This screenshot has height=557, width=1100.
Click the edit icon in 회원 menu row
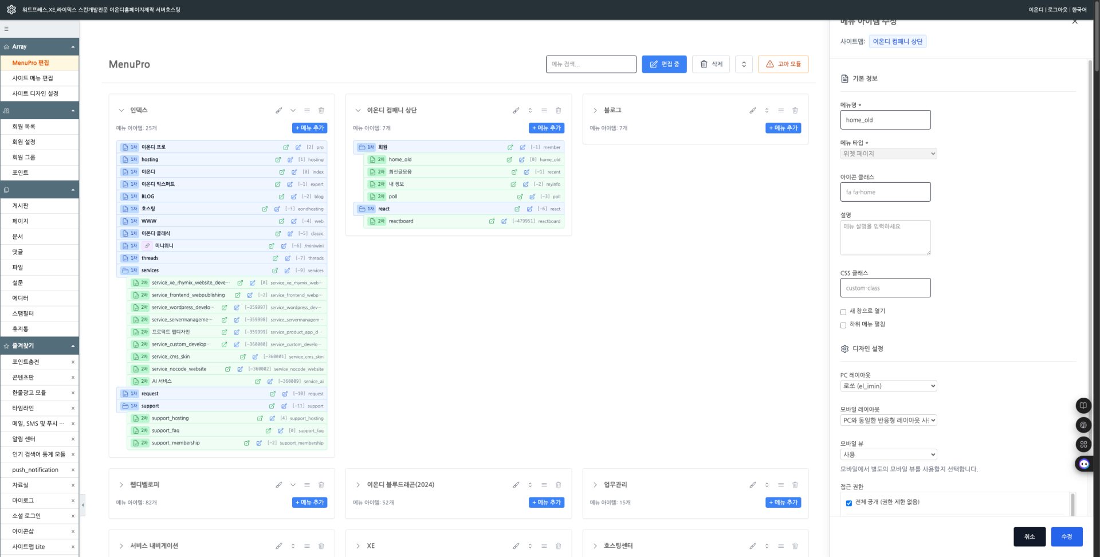click(x=522, y=147)
